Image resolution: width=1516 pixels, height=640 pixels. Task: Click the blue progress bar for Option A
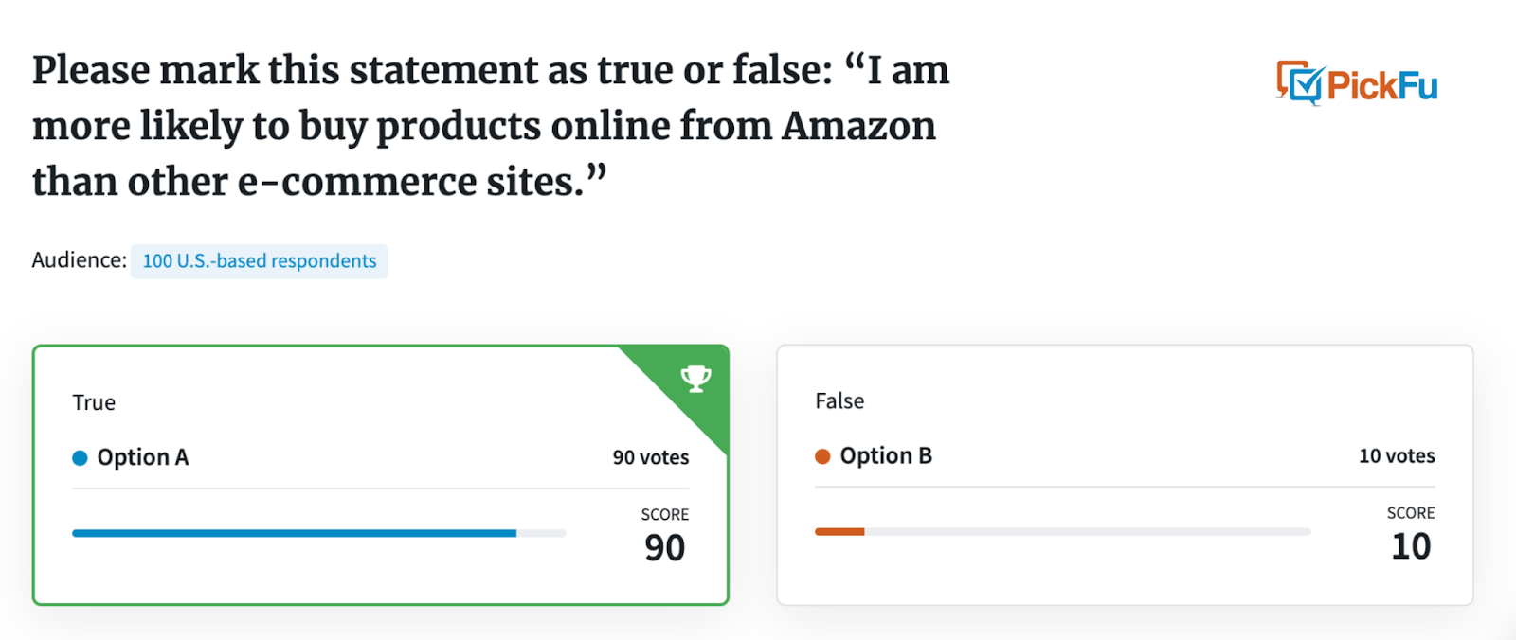tap(295, 533)
